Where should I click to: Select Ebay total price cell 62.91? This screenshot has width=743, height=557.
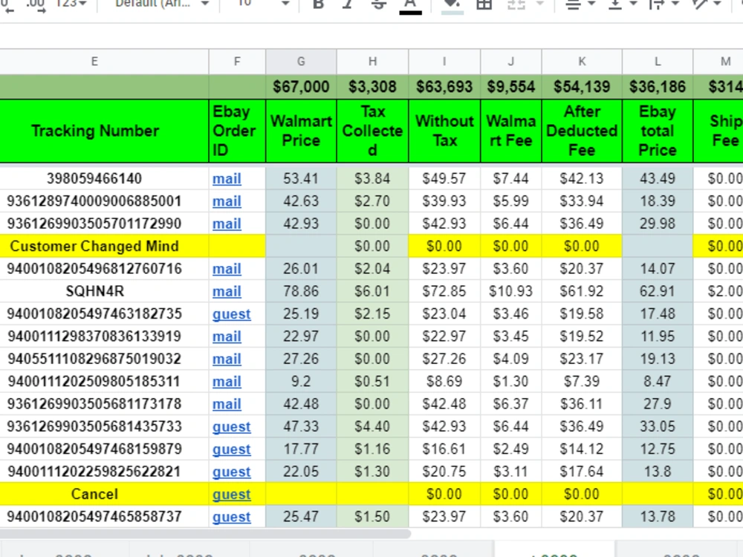tap(658, 291)
